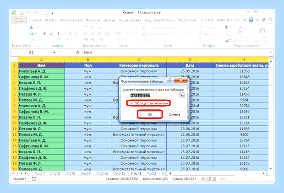Open Conditional Formatting dropdown in Styles
The height and width of the screenshot is (193, 284).
click(166, 27)
